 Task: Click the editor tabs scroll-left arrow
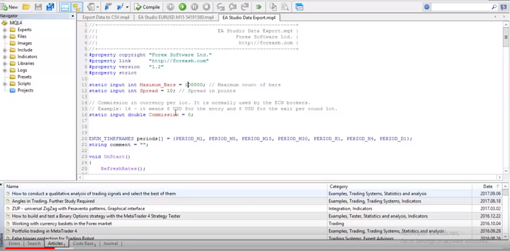coord(495,17)
